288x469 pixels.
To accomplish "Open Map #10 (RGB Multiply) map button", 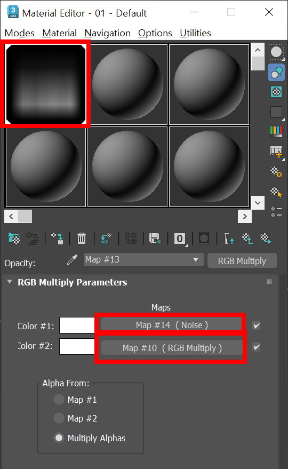I will [172, 348].
